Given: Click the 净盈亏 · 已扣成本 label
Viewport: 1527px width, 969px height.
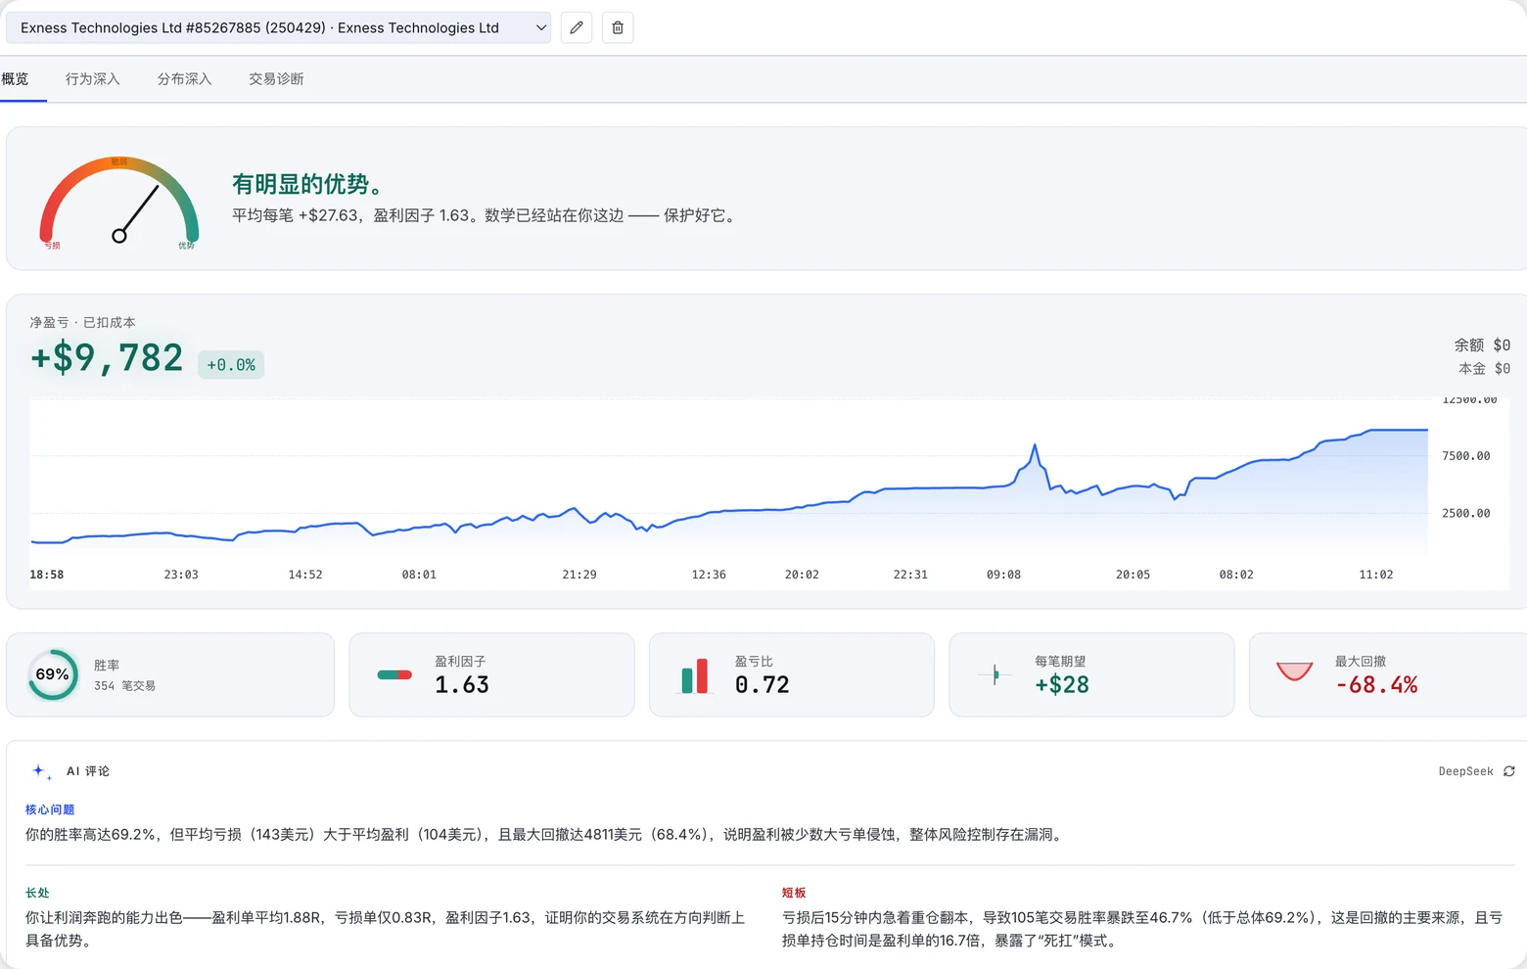Looking at the screenshot, I should (82, 322).
